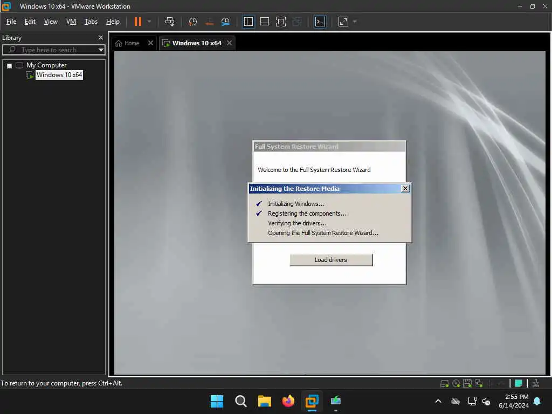The height and width of the screenshot is (414, 552).
Task: Switch to the Home tab
Action: (128, 43)
